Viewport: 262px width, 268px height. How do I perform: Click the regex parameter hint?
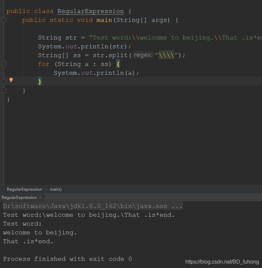click(143, 55)
